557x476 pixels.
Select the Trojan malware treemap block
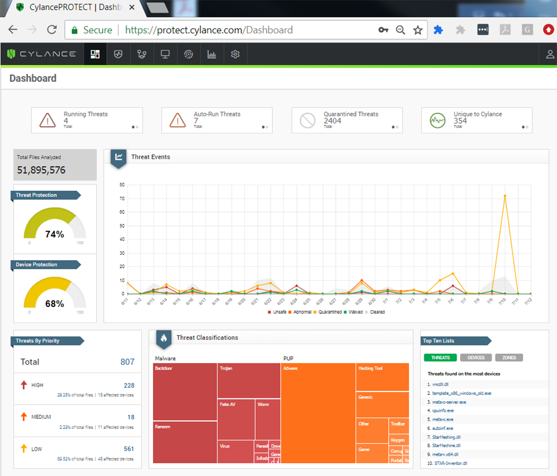(x=249, y=380)
